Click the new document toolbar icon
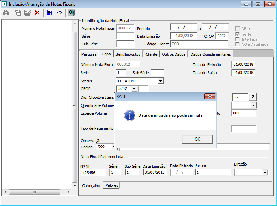This screenshot has width=277, height=206. click(18, 13)
